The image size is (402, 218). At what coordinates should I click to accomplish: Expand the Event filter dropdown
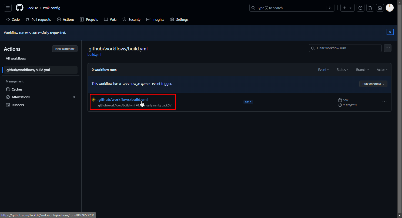coord(323,70)
